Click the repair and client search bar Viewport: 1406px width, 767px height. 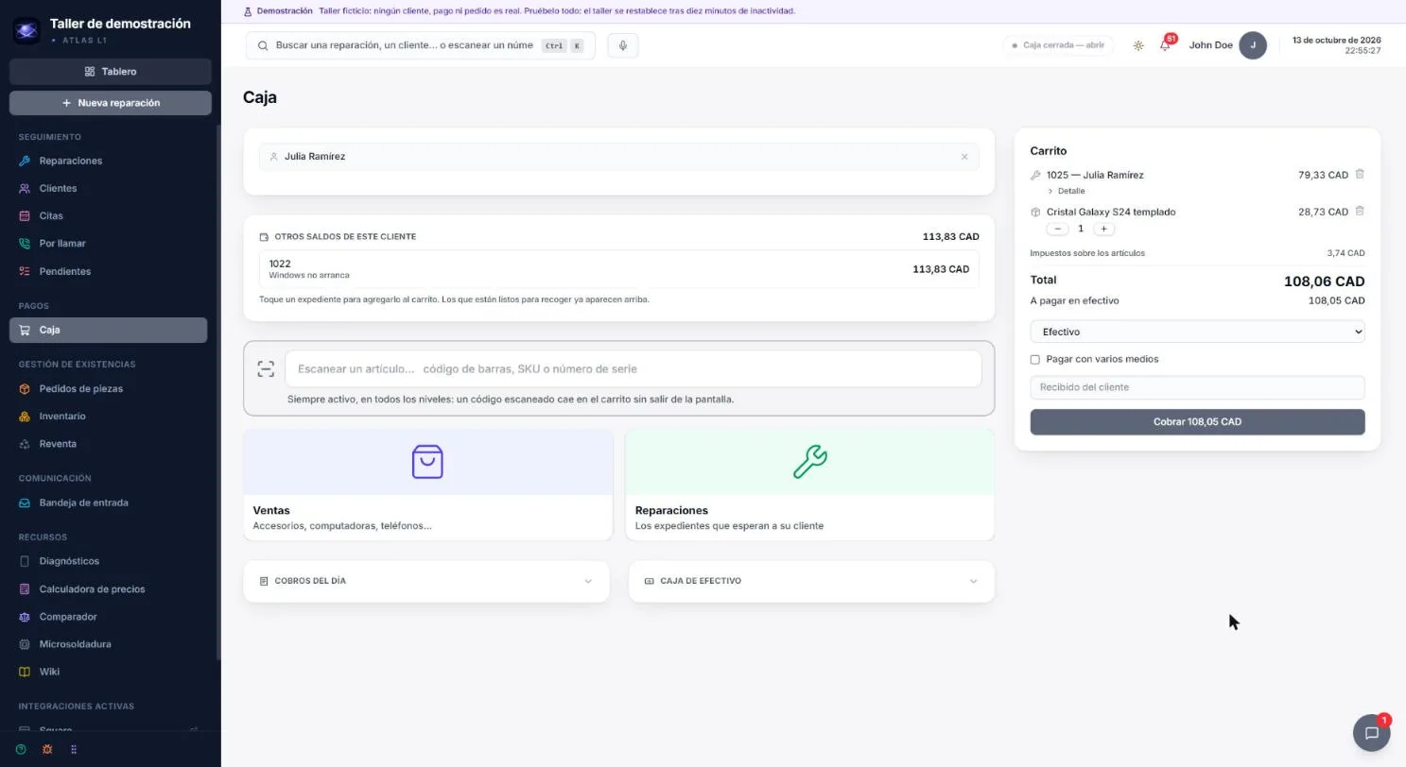[421, 45]
